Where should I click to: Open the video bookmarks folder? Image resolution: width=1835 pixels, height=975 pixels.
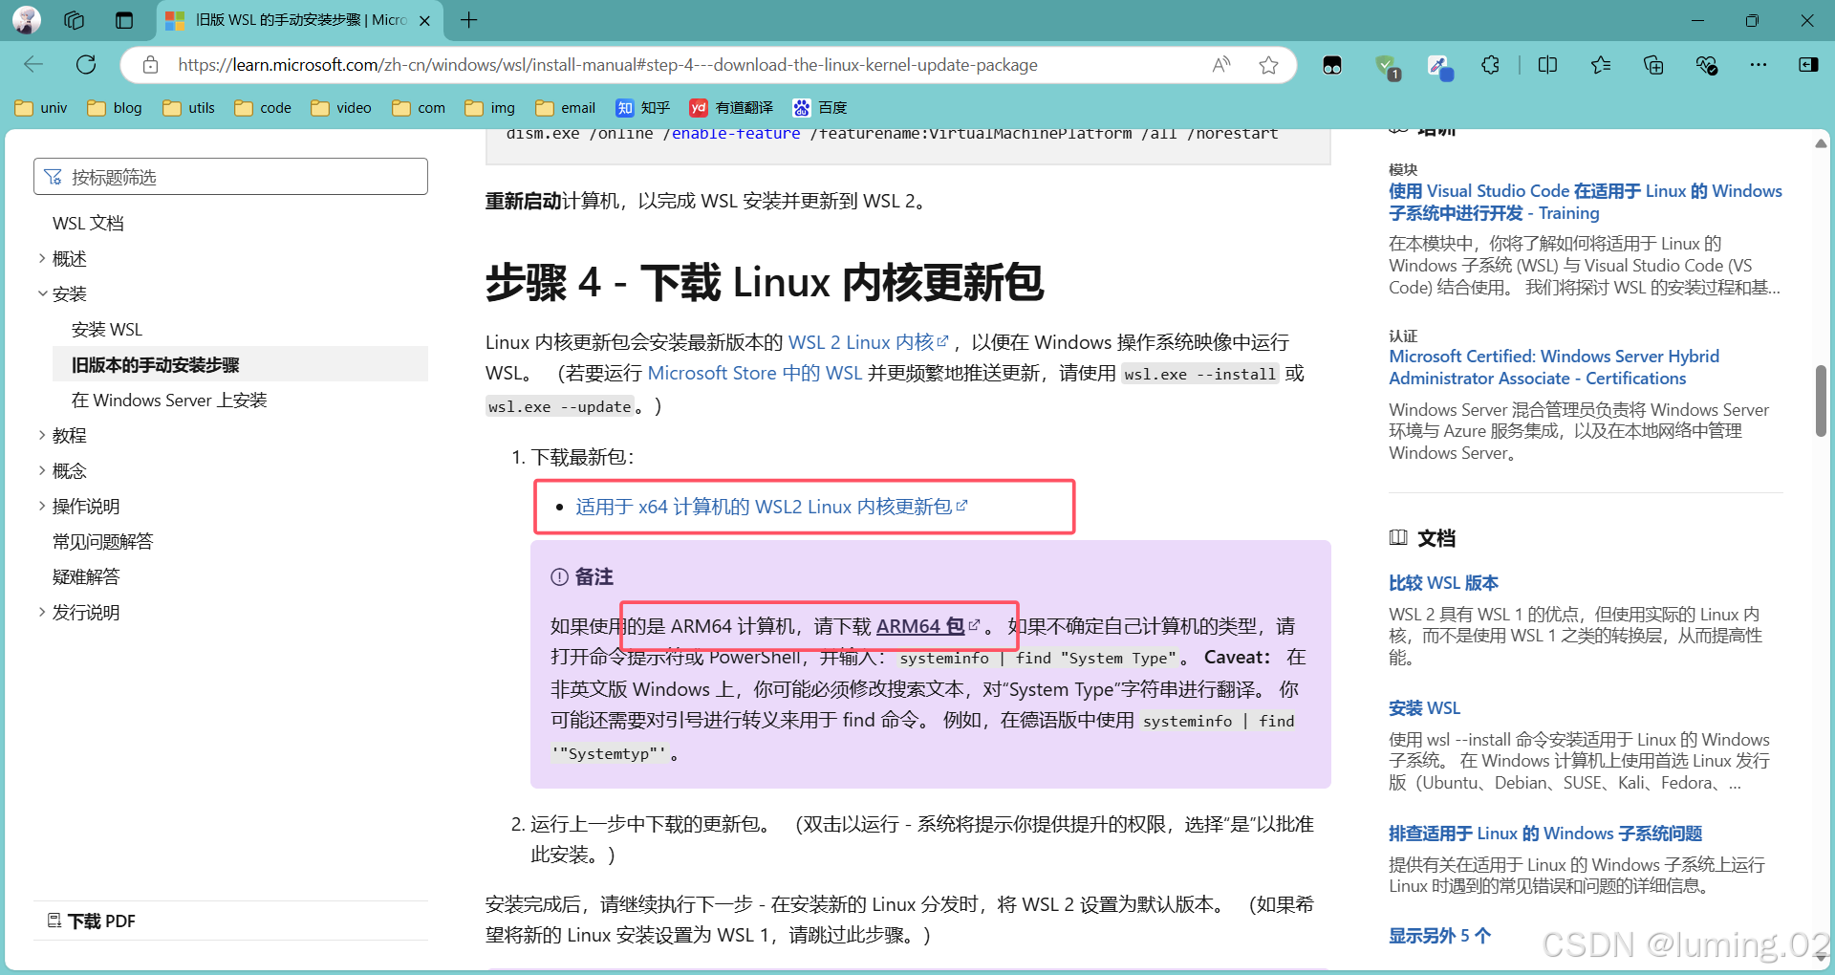pyautogui.click(x=341, y=108)
